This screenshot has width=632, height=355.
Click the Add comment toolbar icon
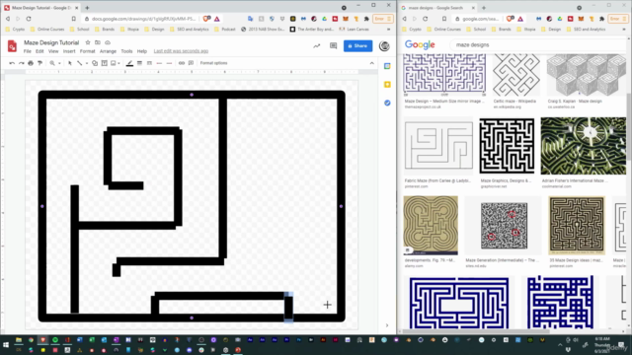coord(191,63)
